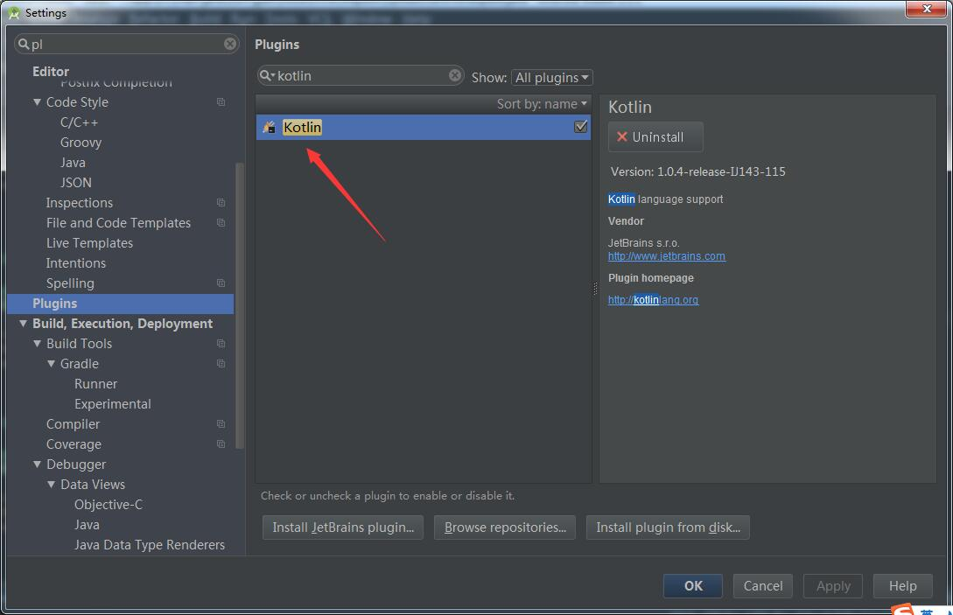
Task: Click Browse repositories button
Action: 505,527
